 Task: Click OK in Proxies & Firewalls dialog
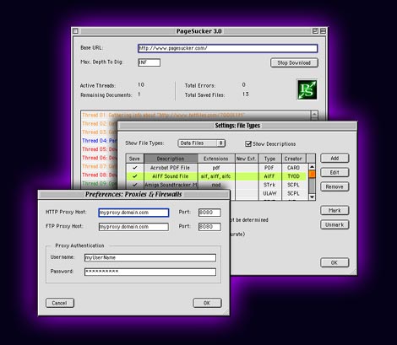tap(207, 303)
